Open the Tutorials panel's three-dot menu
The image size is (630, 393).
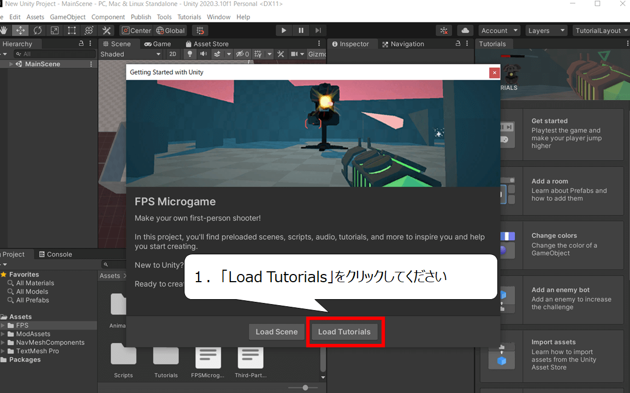[627, 44]
